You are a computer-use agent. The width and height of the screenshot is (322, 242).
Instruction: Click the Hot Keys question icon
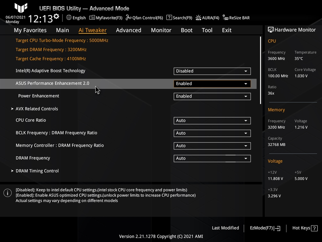314,228
